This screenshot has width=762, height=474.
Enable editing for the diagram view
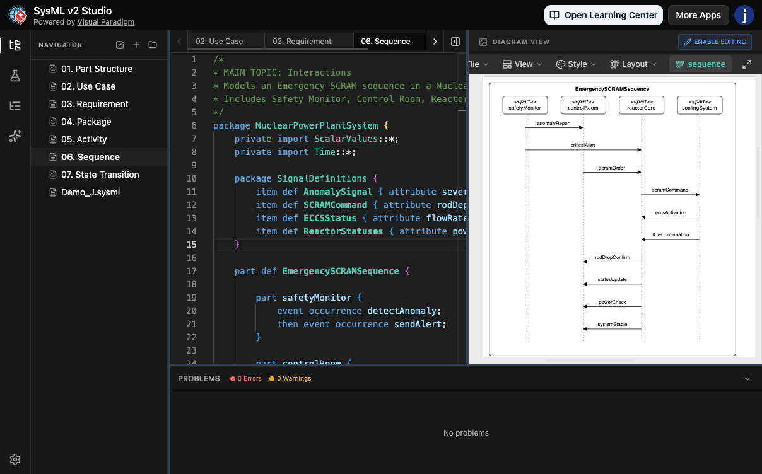click(715, 42)
